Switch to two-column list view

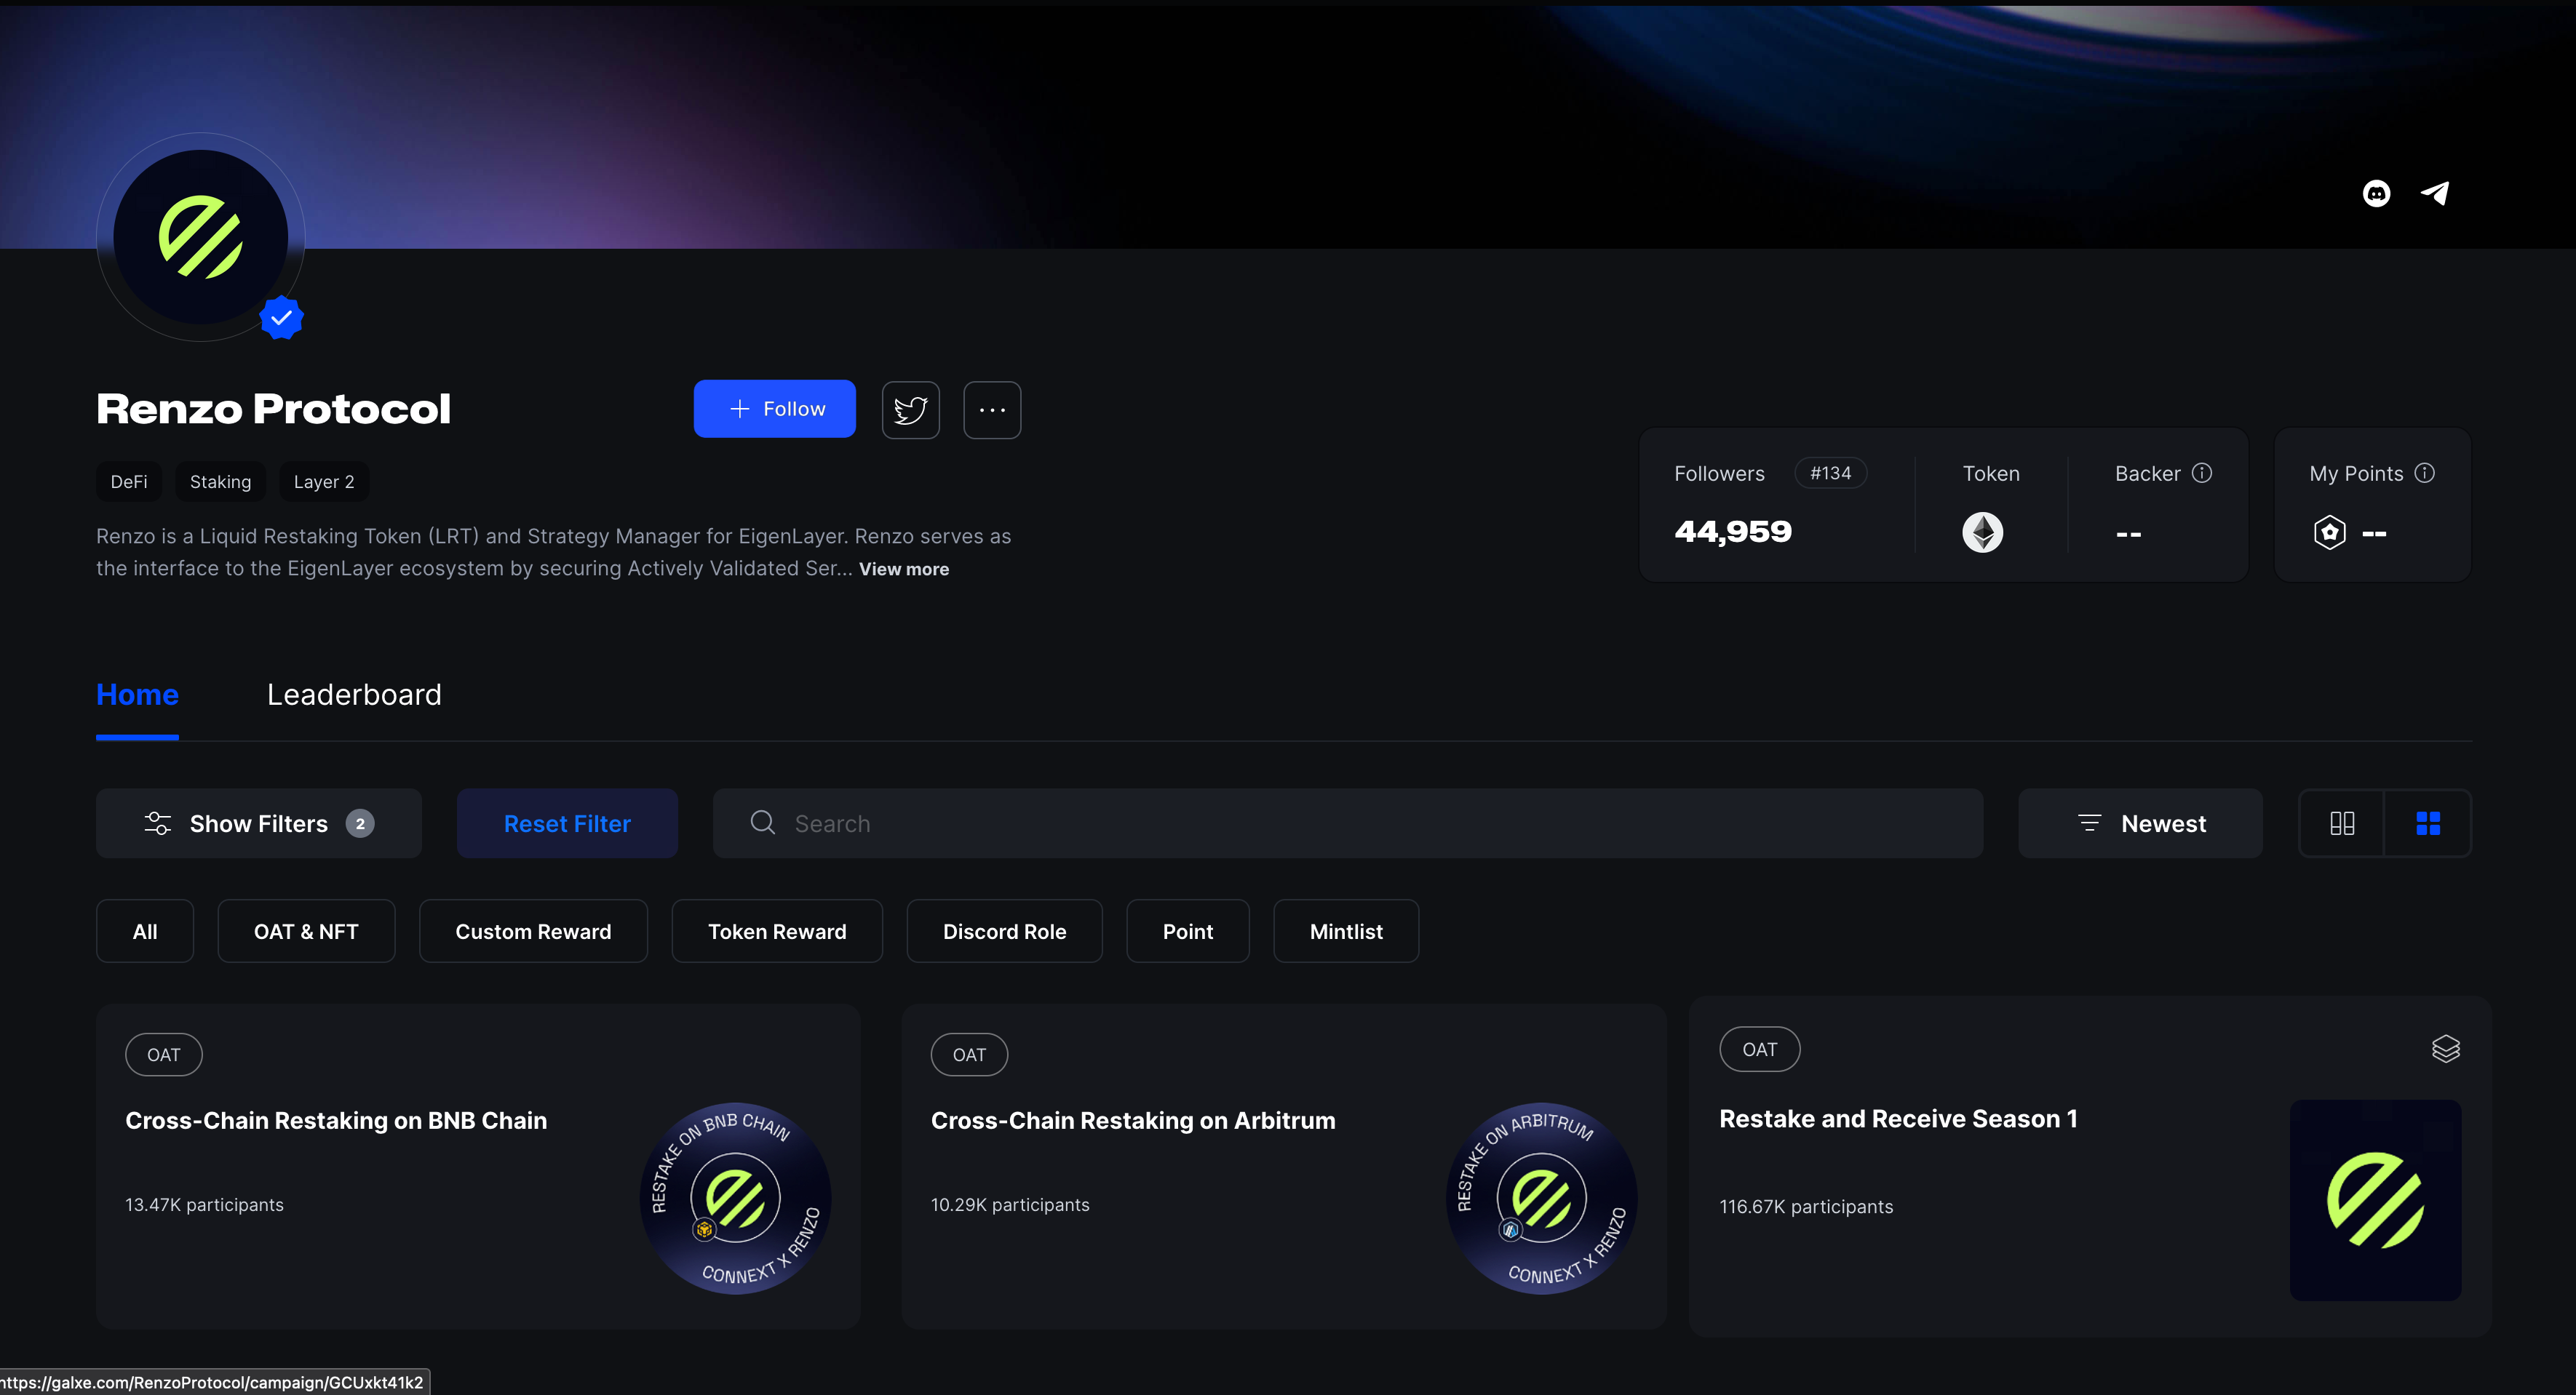[x=2342, y=823]
